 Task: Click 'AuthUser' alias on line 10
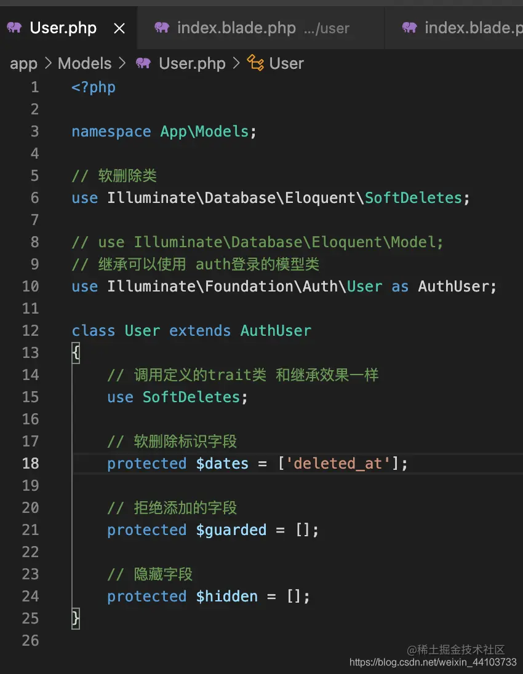[452, 287]
